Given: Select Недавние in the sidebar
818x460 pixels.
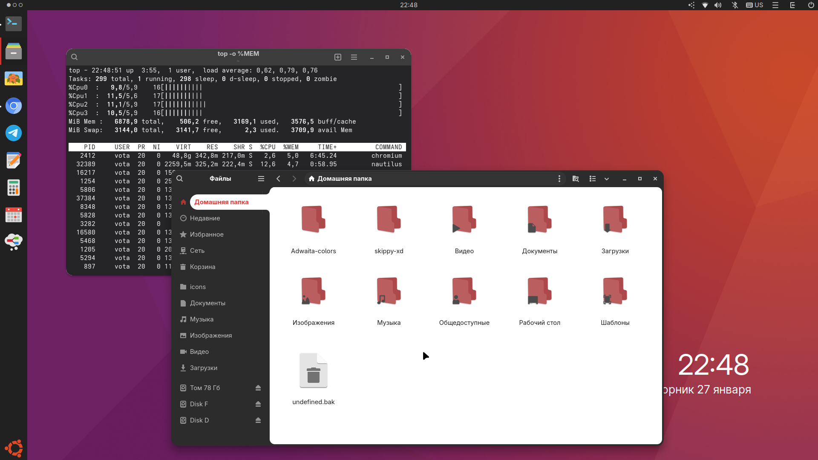Looking at the screenshot, I should point(205,218).
